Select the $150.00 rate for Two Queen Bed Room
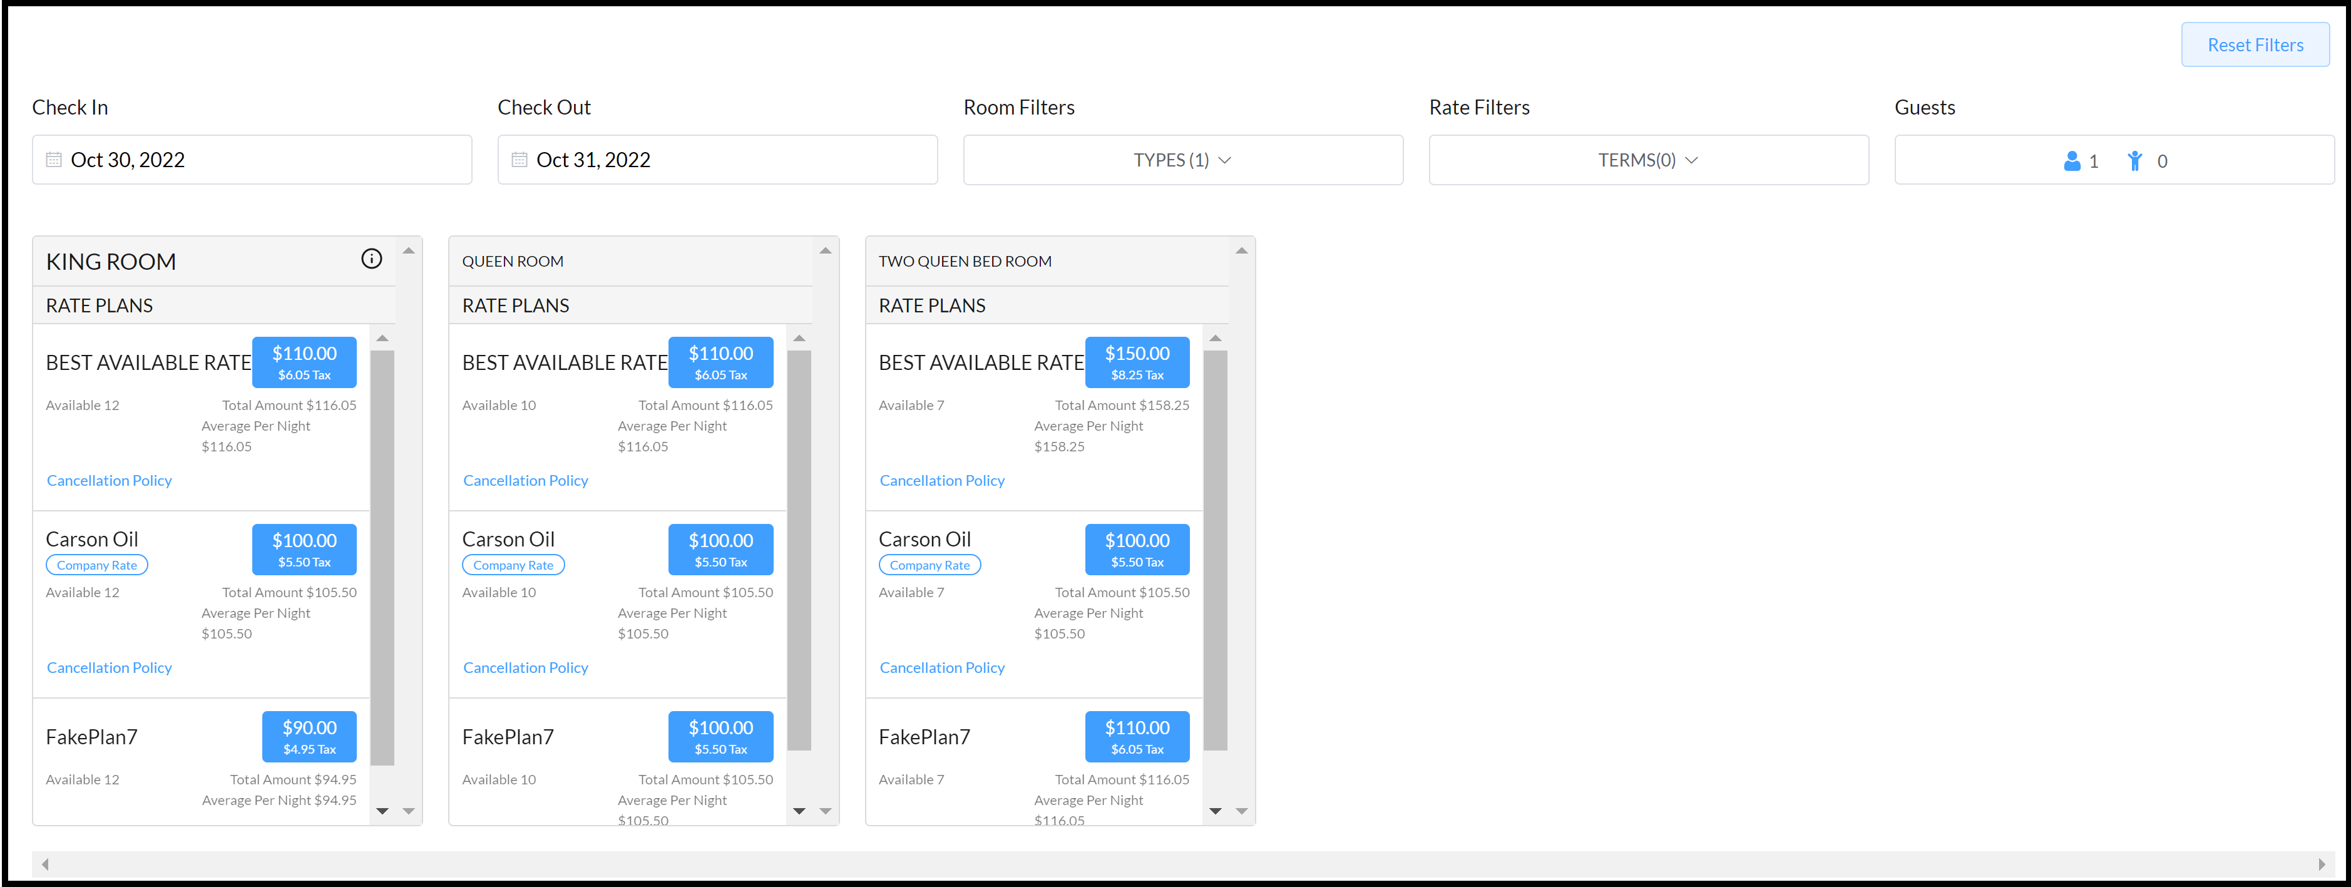Image resolution: width=2351 pixels, height=887 pixels. point(1136,361)
